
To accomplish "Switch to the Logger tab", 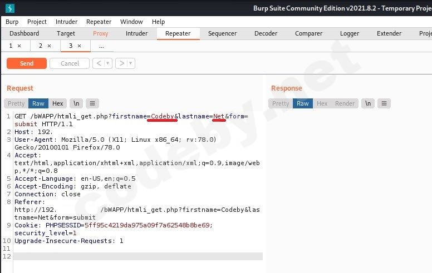I will click(350, 33).
